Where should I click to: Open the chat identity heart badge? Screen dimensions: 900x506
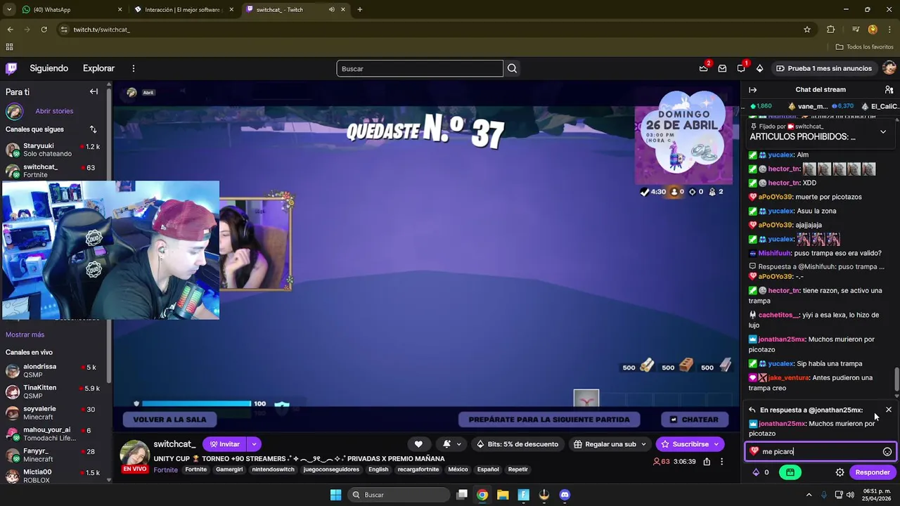click(754, 452)
